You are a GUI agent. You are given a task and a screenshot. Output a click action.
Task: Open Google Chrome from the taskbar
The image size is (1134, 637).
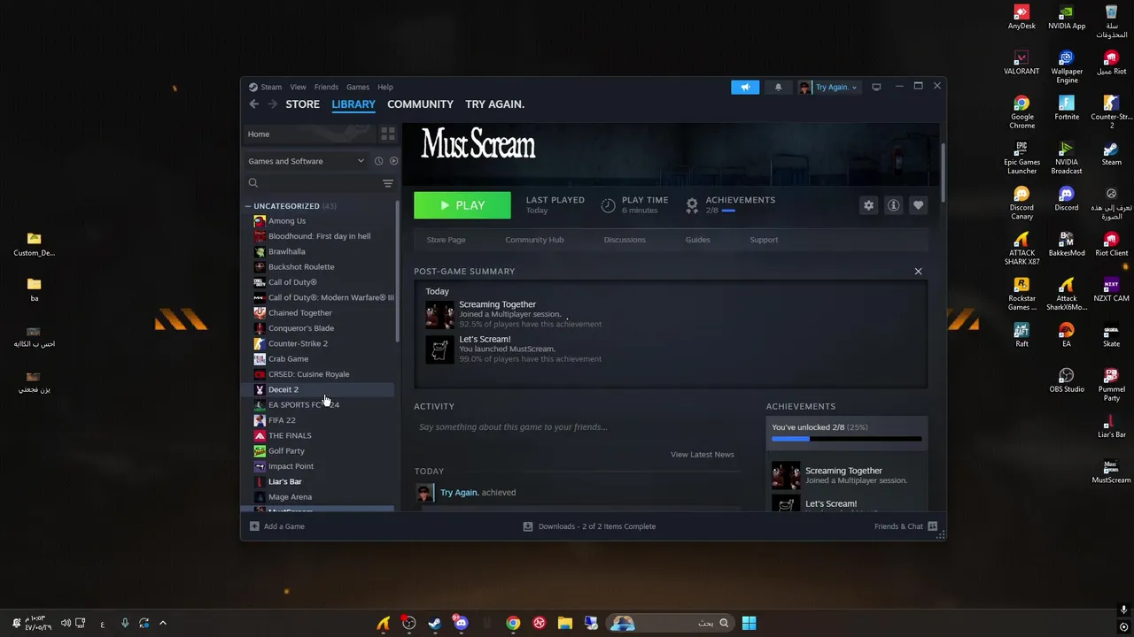[513, 623]
